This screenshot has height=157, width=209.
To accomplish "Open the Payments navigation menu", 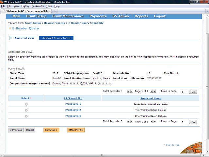I will click(x=98, y=16).
